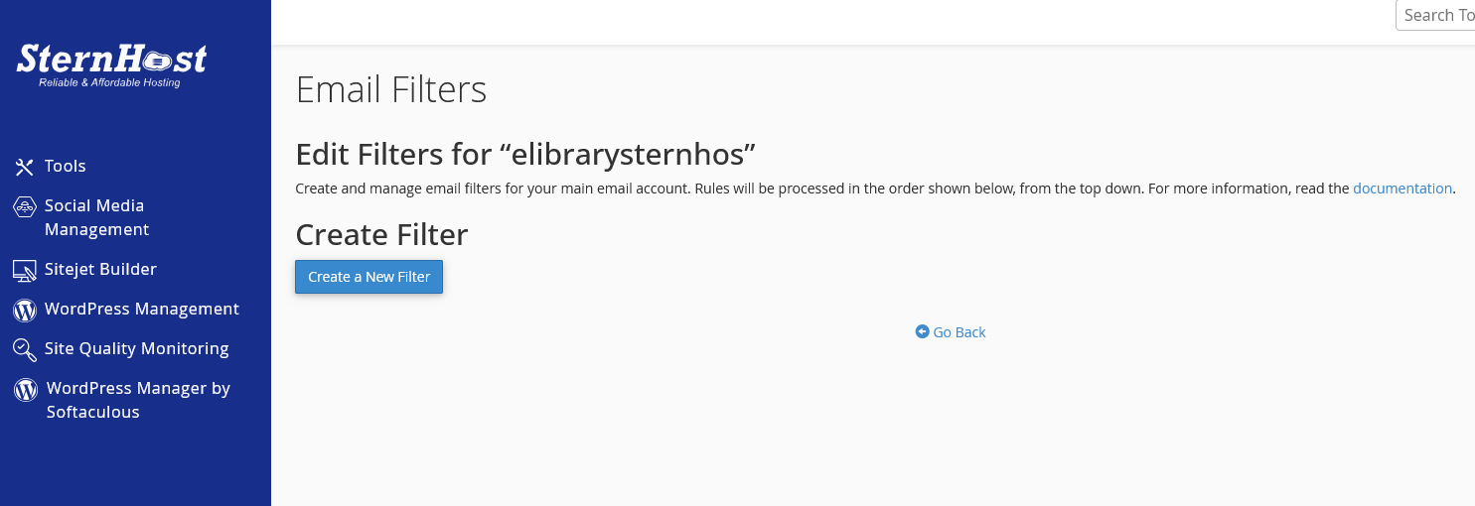Screen dimensions: 1475x506
Task: Click the WordPress Manager by Softaculous icon
Action: tap(26, 389)
